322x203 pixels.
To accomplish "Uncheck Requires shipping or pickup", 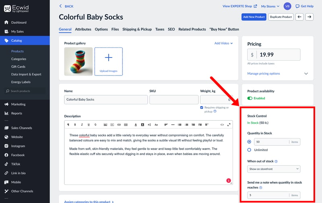I will click(x=202, y=107).
